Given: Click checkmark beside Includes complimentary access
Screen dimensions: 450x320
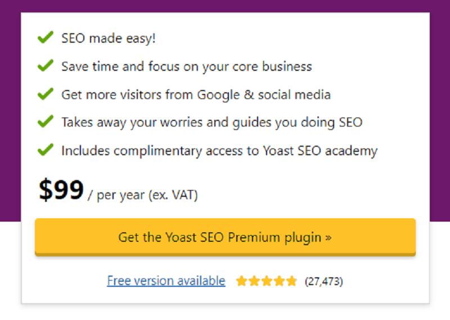Looking at the screenshot, I should coord(46,150).
